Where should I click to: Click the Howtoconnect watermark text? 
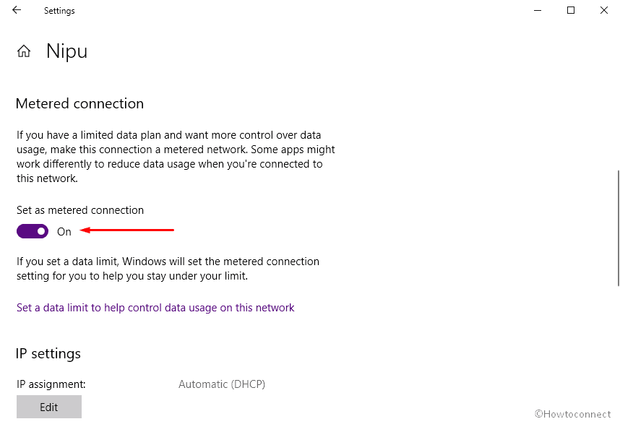click(x=572, y=414)
